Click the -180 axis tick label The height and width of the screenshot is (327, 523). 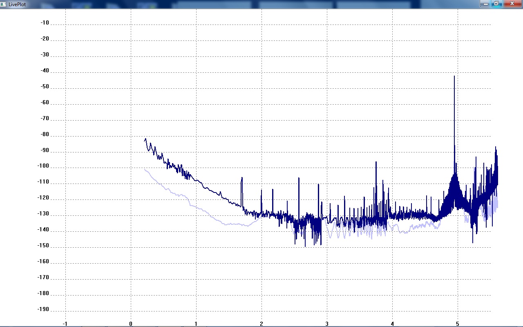[x=44, y=293]
